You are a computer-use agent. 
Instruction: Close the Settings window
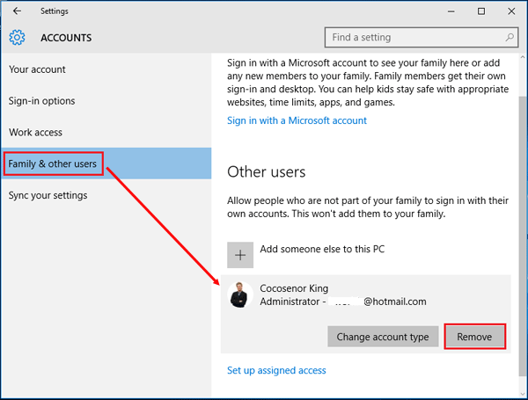click(511, 11)
